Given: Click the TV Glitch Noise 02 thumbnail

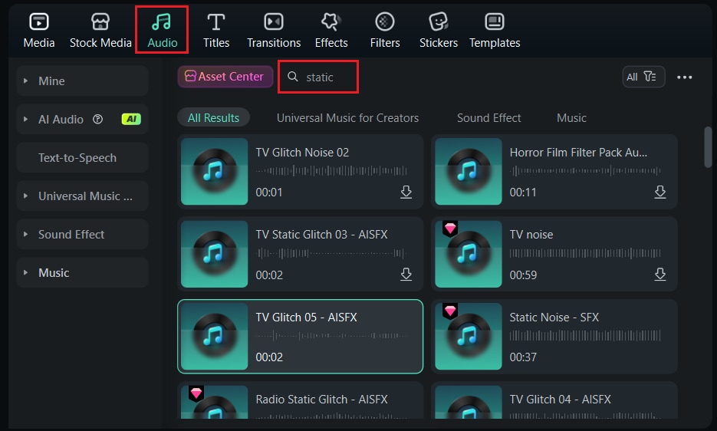Looking at the screenshot, I should coord(215,172).
